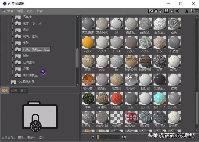Switch to the 信息 tab
Screen dimensions: 199x142
click(x=14, y=91)
